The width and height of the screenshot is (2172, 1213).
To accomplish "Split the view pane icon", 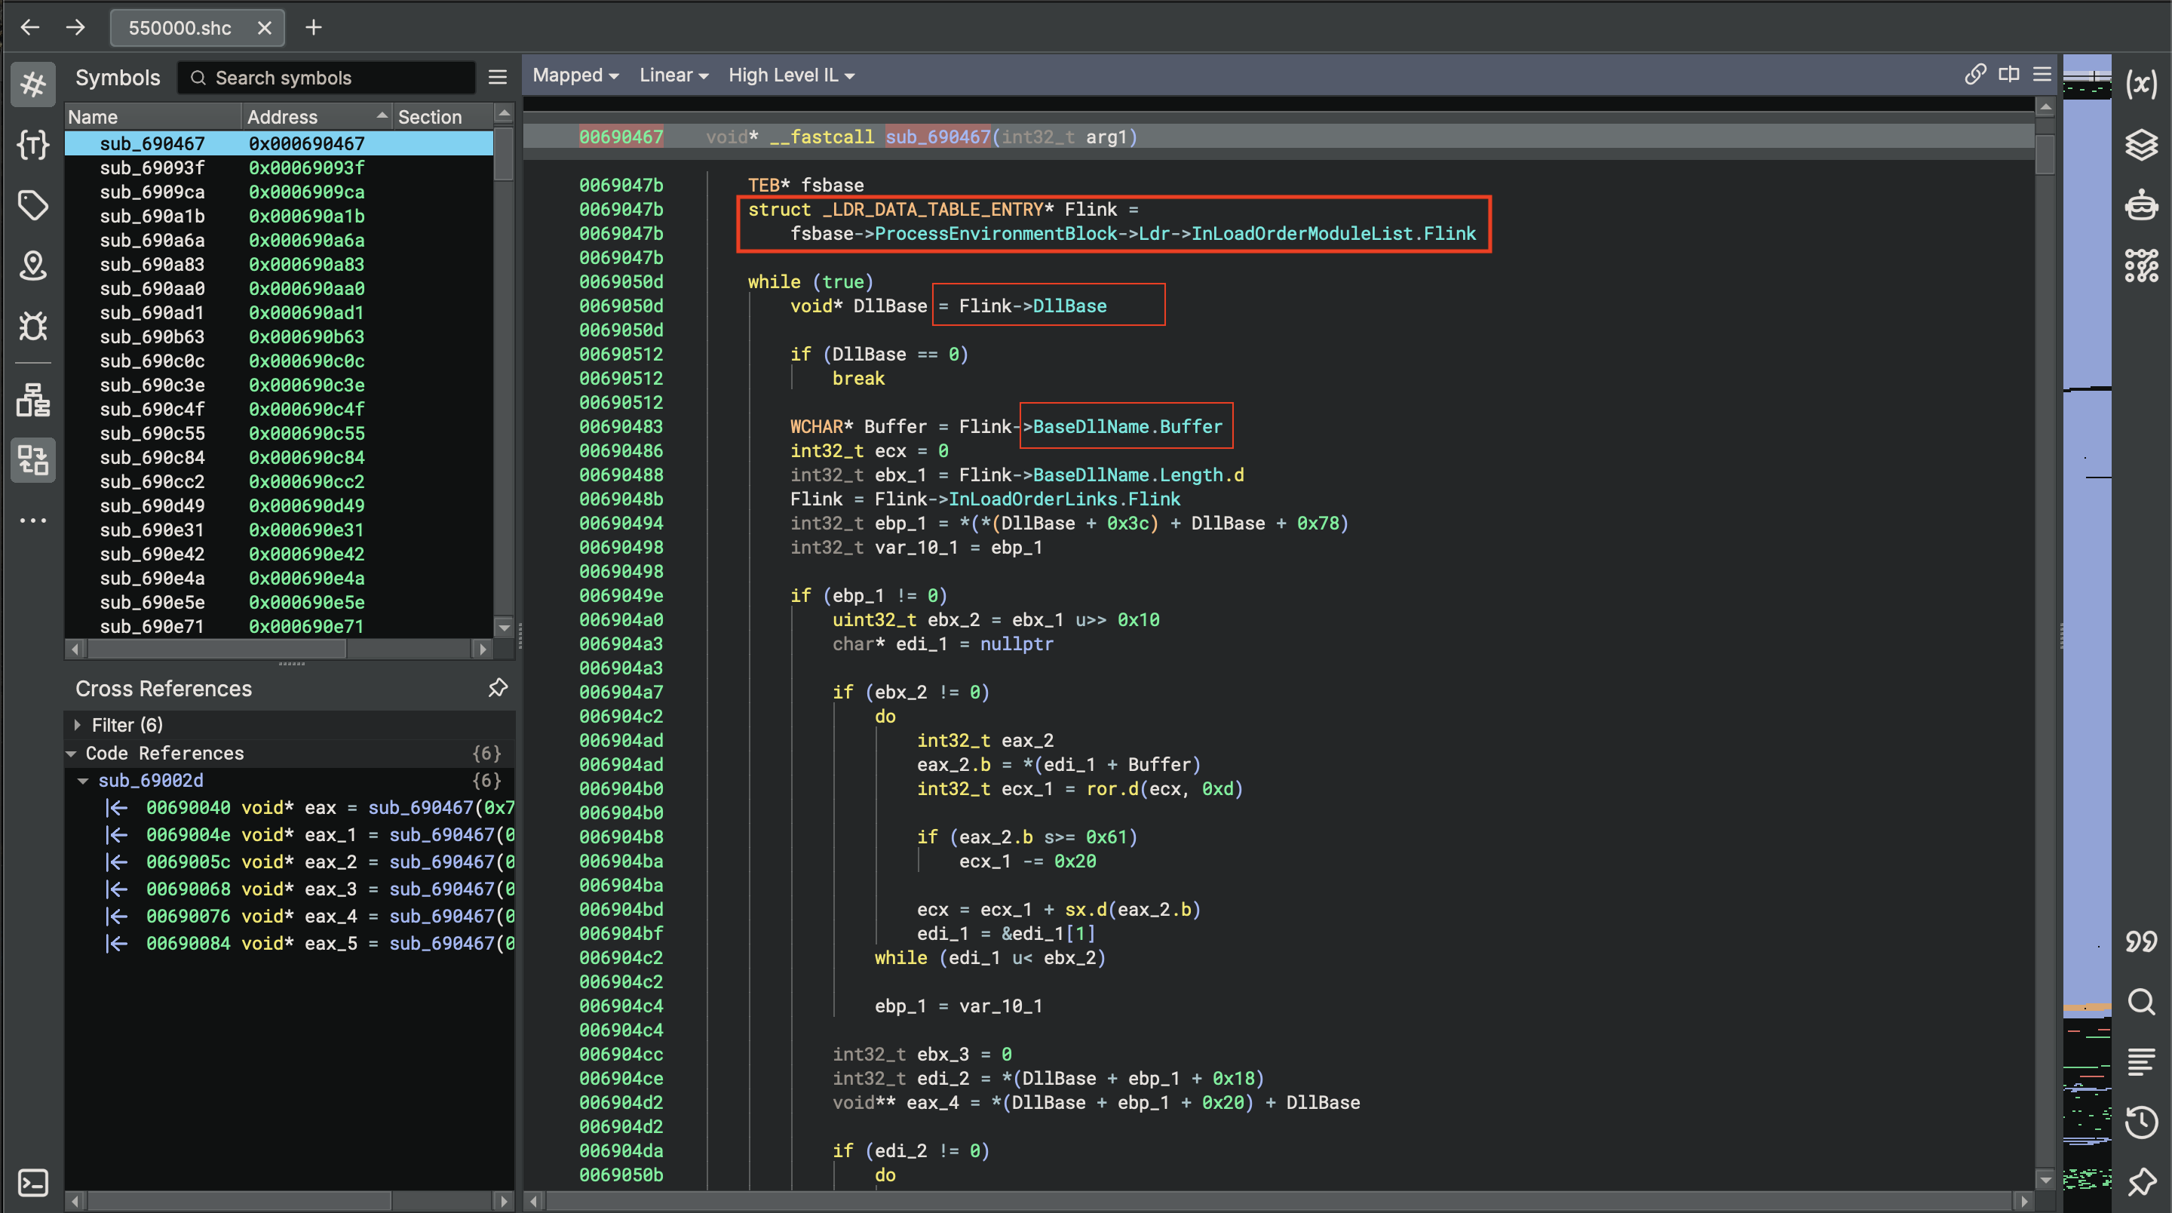I will (x=2008, y=74).
